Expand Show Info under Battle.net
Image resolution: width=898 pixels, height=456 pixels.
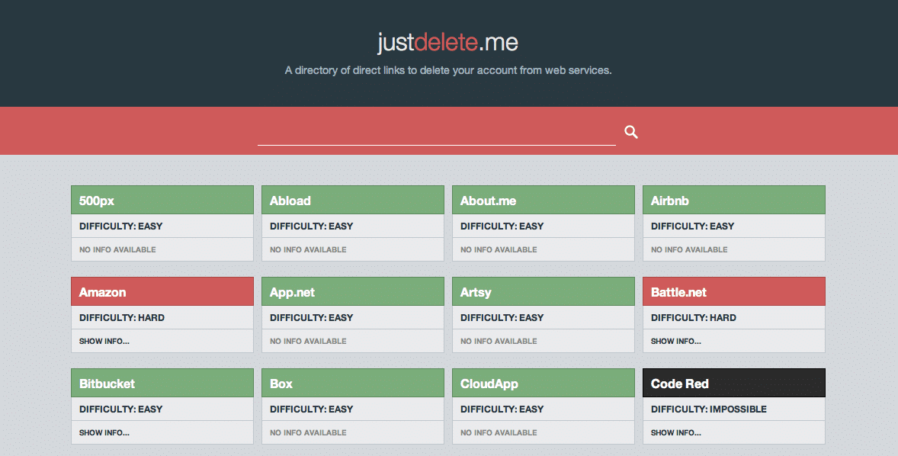[676, 341]
